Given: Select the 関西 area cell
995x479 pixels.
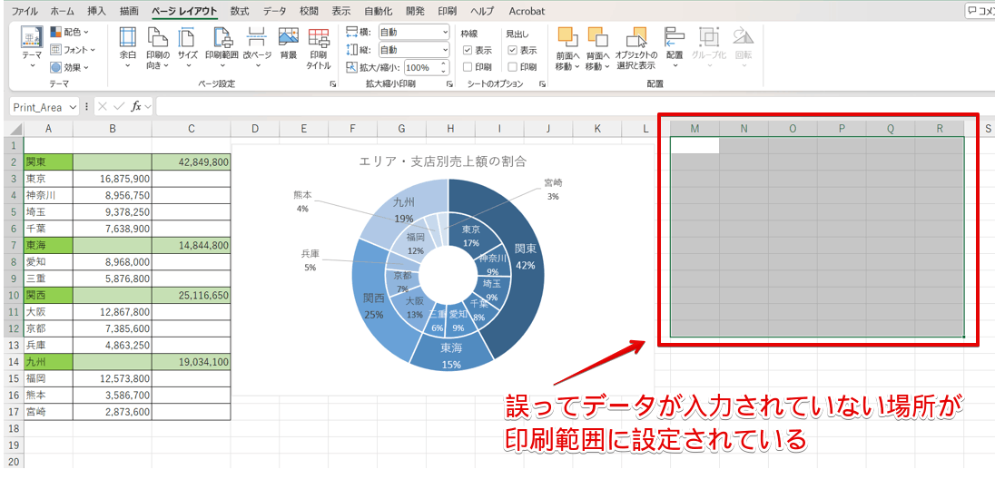Looking at the screenshot, I should click(48, 295).
